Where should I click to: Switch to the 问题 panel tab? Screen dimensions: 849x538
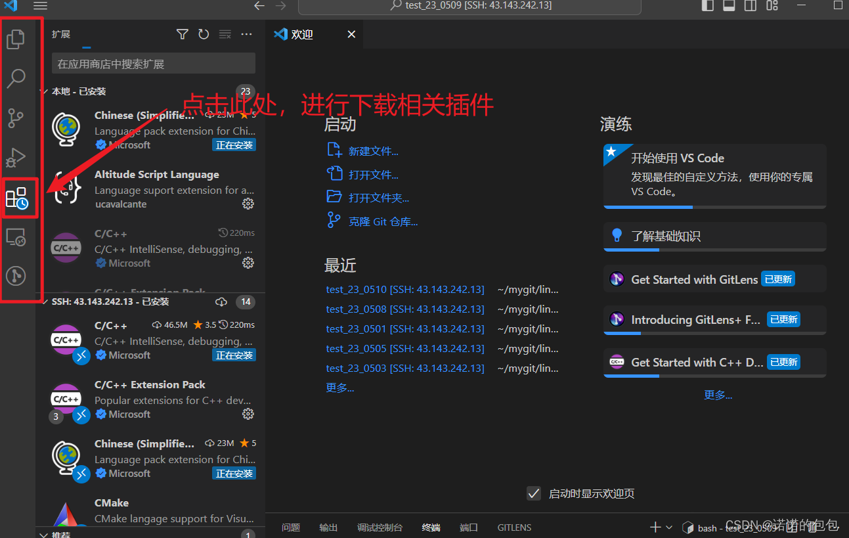[291, 527]
